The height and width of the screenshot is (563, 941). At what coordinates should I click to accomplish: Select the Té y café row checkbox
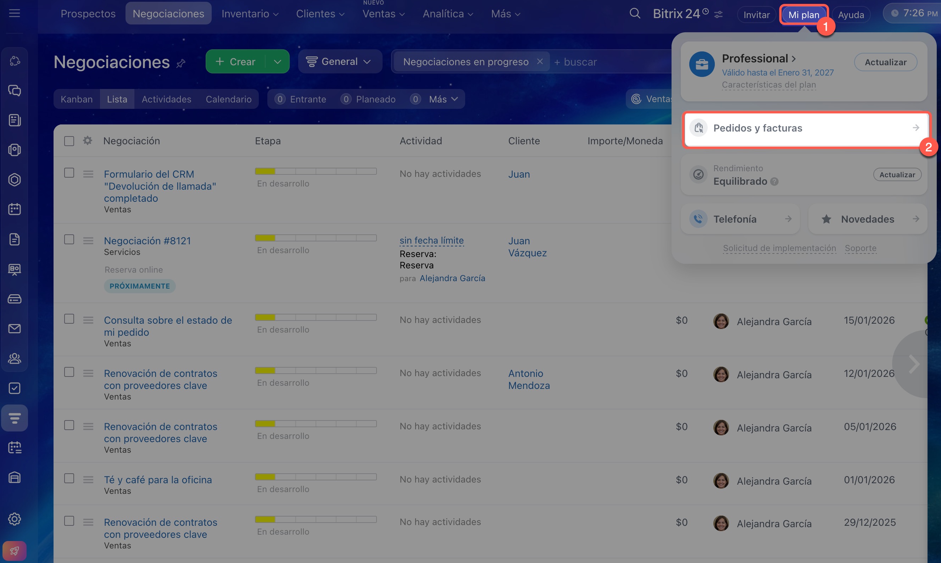click(x=69, y=478)
